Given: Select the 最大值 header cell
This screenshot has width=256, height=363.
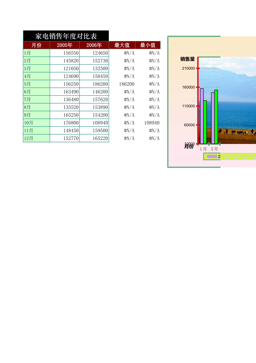Looking at the screenshot, I should (122, 45).
